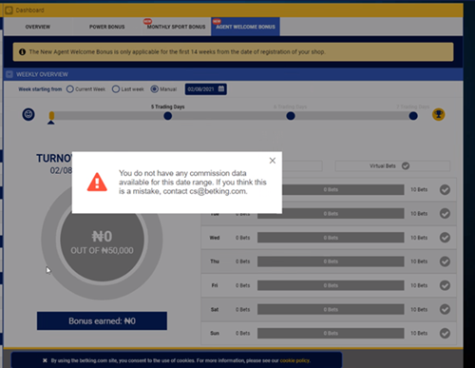Open the Overview tab

pyautogui.click(x=38, y=27)
